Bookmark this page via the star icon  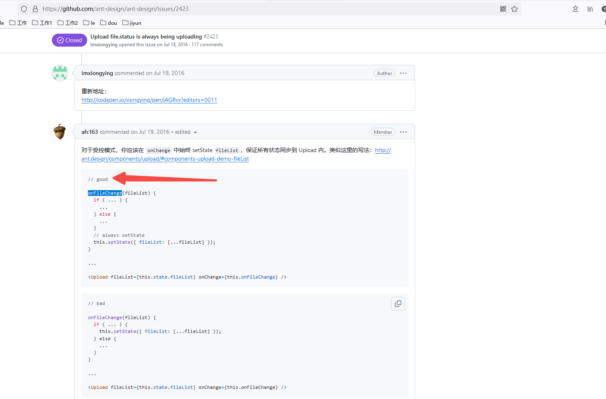point(514,9)
